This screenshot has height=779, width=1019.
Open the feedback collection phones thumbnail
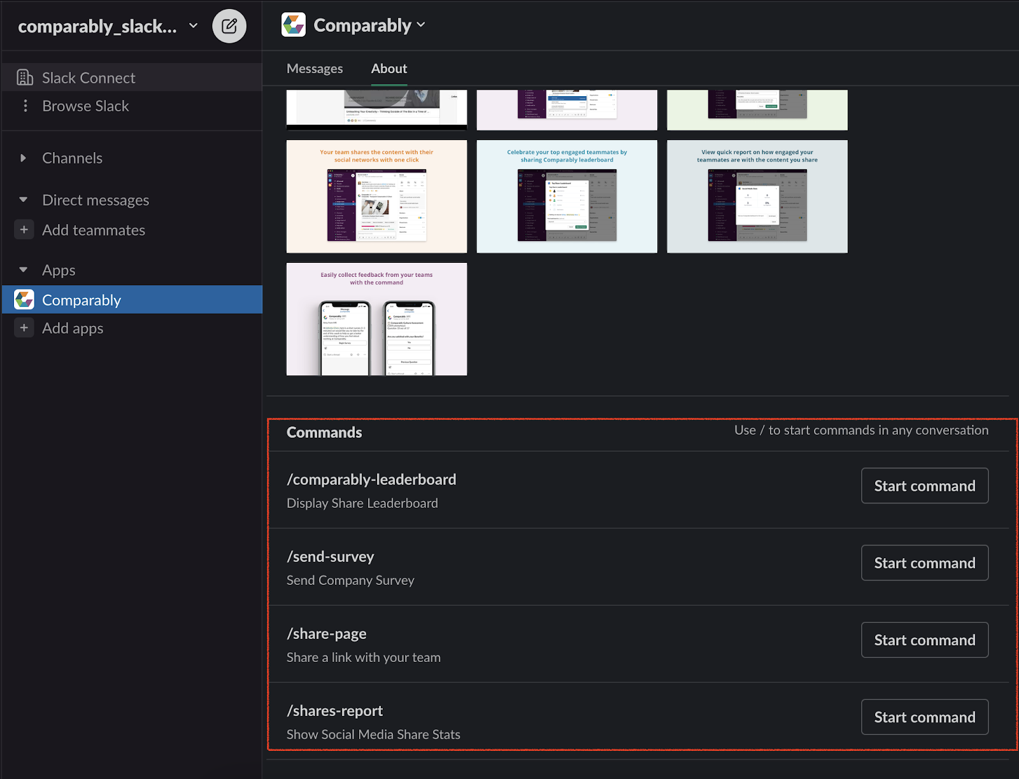pos(376,319)
